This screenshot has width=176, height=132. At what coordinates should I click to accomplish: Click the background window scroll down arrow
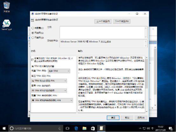tap(155, 105)
